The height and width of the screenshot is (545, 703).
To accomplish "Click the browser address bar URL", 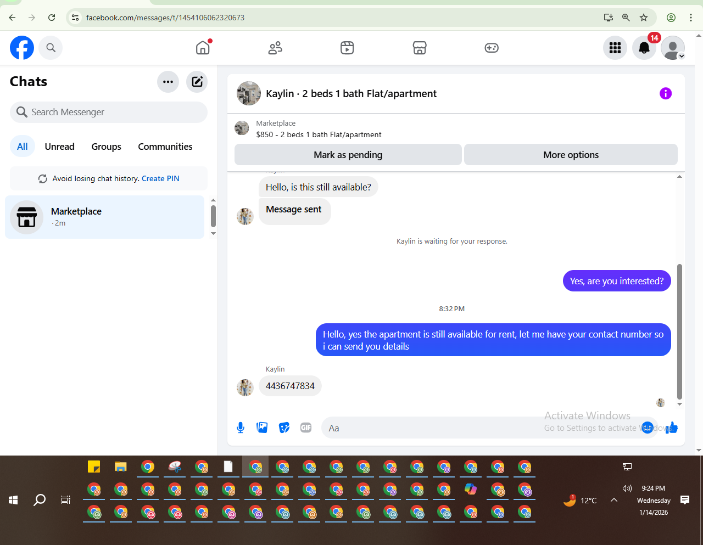I will tap(165, 18).
